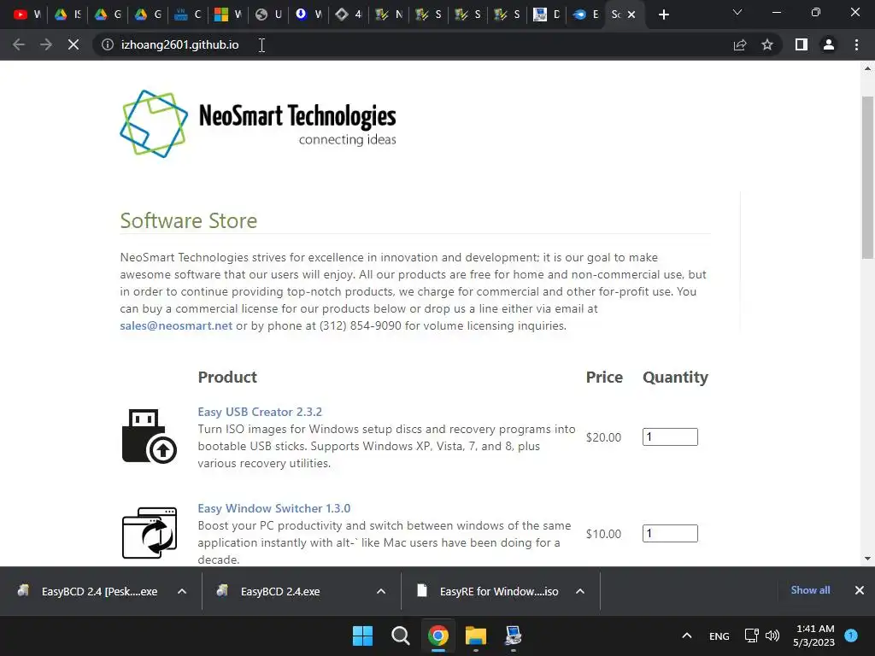
Task: Click the Easy USB Creator quantity field
Action: pos(670,436)
